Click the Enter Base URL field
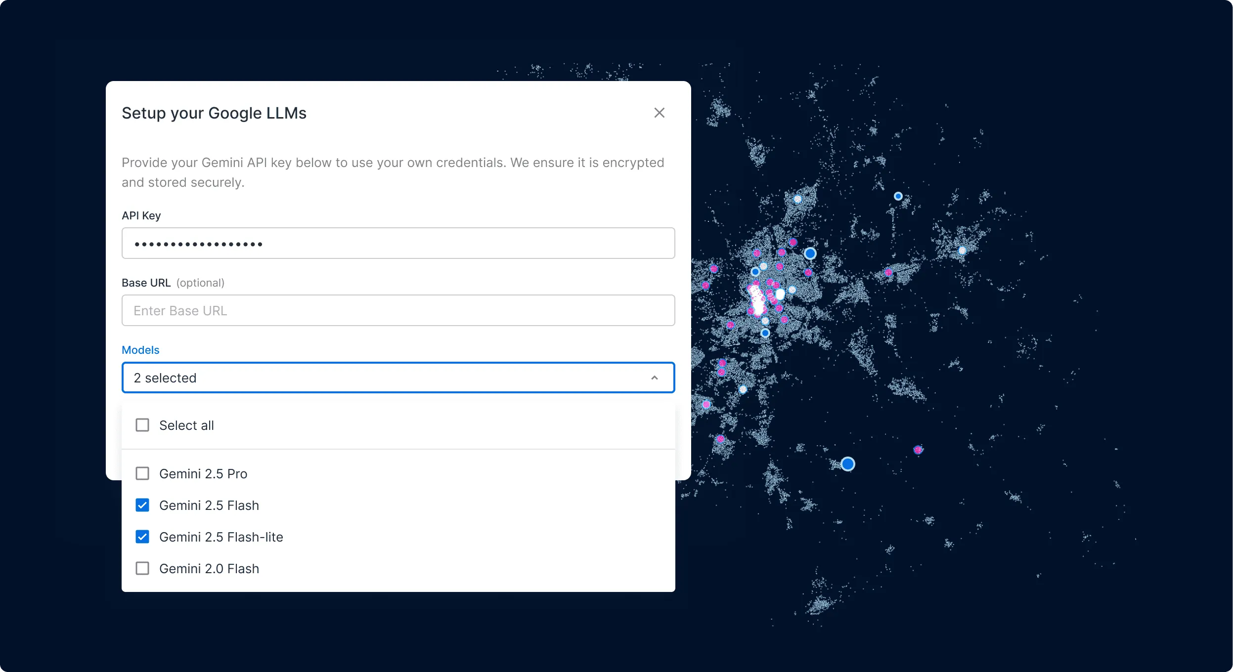This screenshot has height=672, width=1233. [398, 310]
